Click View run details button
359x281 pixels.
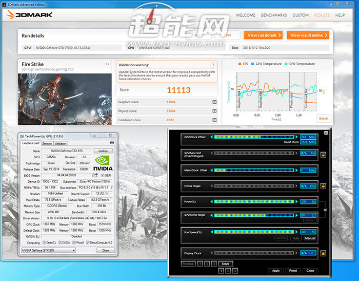[x=263, y=35]
